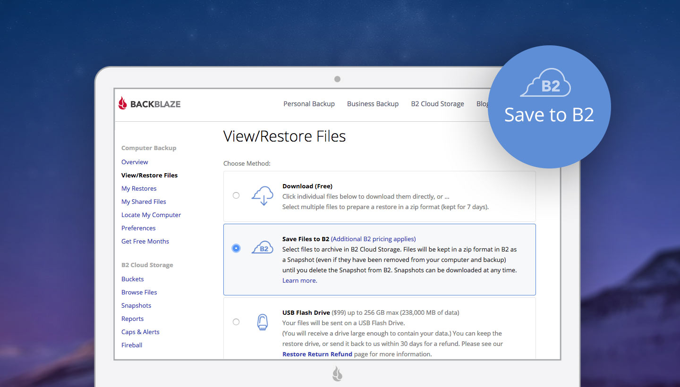Open Caps & Alerts in the sidebar
The height and width of the screenshot is (387, 680).
tap(140, 332)
